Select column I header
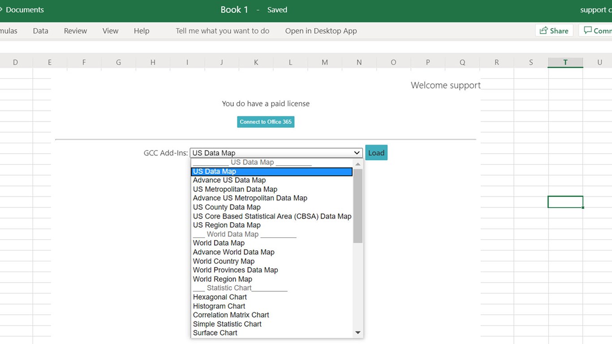612x344 pixels. [x=187, y=62]
